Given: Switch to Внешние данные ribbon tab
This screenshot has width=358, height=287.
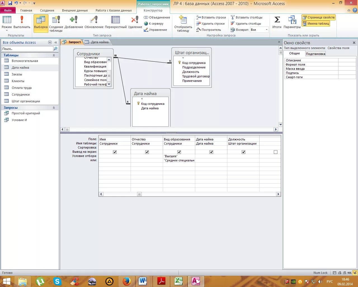Looking at the screenshot, I should pos(75,10).
